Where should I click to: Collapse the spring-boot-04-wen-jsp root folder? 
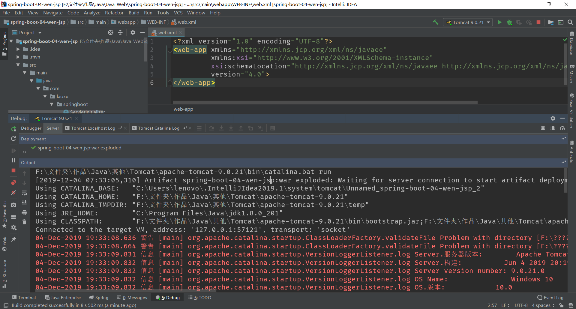click(11, 41)
